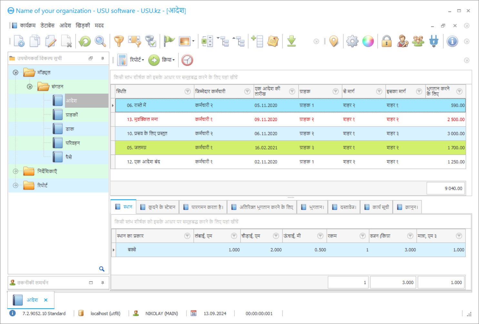
Task: Open the रिपोर्ट dropdown button
Action: [x=136, y=60]
